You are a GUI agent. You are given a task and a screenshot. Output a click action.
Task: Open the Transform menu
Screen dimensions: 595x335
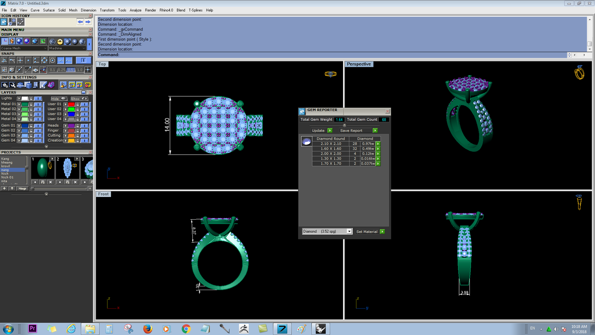107,10
